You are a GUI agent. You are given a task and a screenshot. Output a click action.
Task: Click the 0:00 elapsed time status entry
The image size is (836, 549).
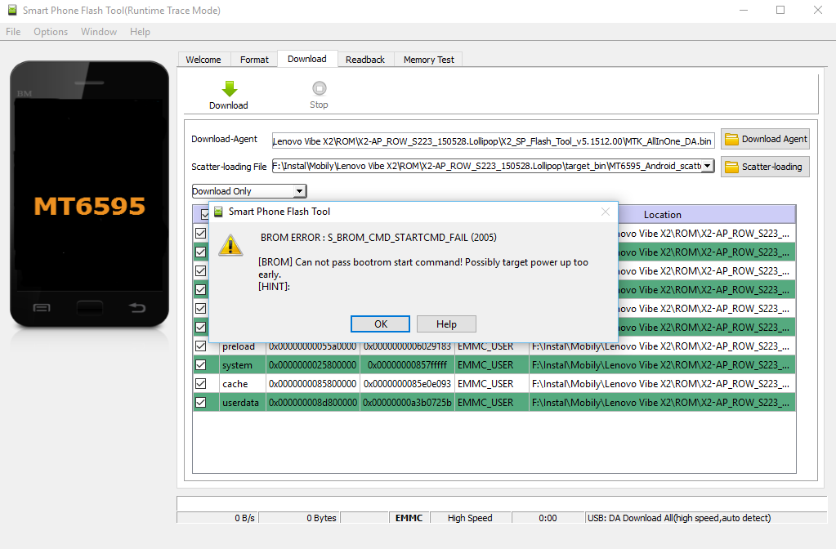[548, 518]
